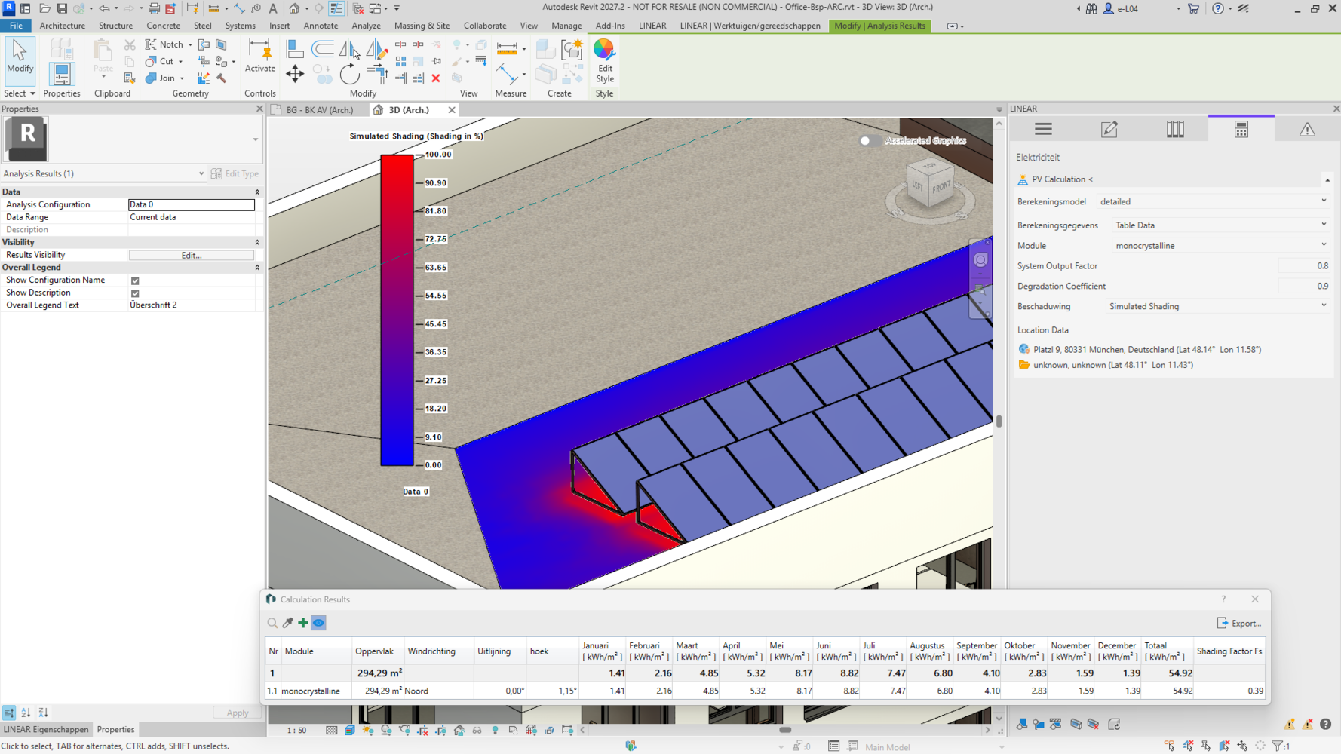
Task: Click the Export button in Calculation Results
Action: click(1239, 623)
